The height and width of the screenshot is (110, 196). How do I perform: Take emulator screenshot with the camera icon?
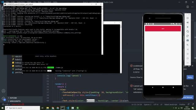pyautogui.click(x=187, y=40)
